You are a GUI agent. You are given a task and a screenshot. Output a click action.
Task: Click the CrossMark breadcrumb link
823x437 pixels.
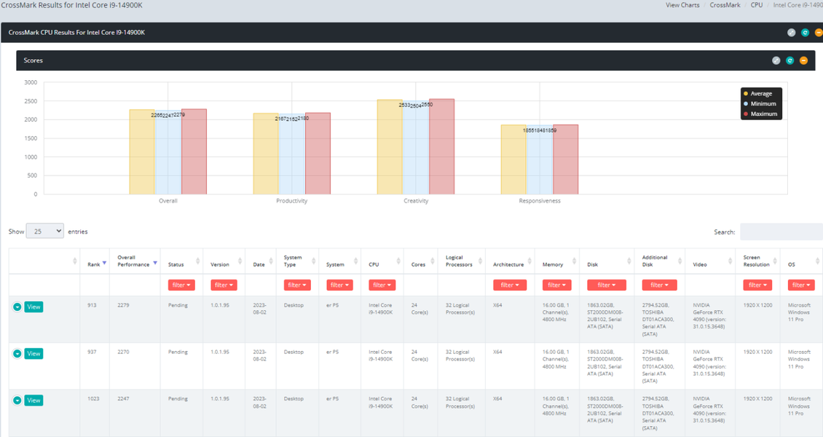[x=725, y=4]
